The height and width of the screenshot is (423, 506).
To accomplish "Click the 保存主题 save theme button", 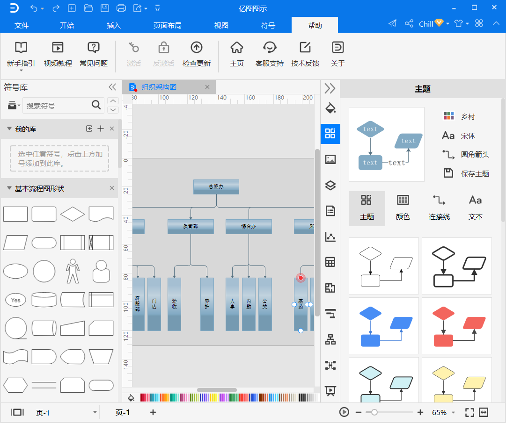I will [467, 173].
